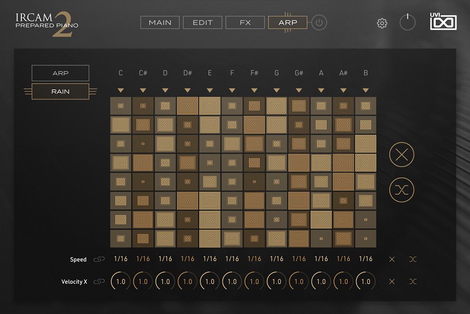
Task: Expand the F# column arrow
Action: tap(254, 90)
